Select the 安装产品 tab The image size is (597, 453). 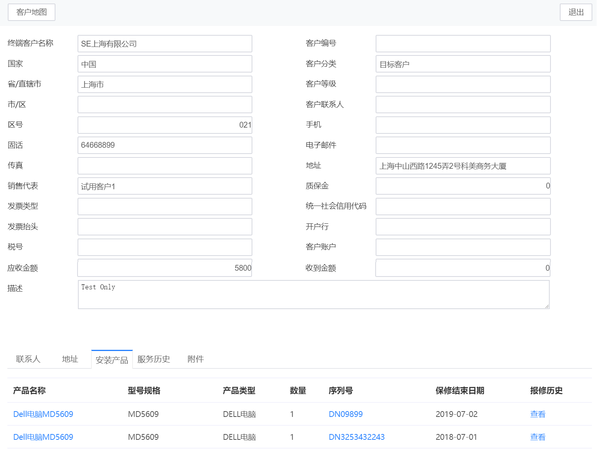click(x=112, y=360)
